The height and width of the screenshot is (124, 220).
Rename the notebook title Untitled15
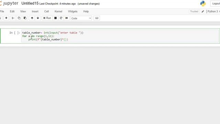click(30, 3)
